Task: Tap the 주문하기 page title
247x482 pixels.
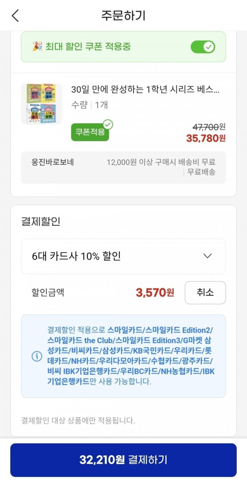Action: click(123, 16)
